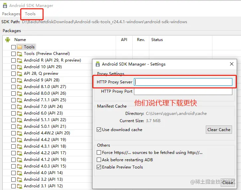
Task: Check the Android 8.1.0 (API 27) checkbox
Action: point(13,87)
